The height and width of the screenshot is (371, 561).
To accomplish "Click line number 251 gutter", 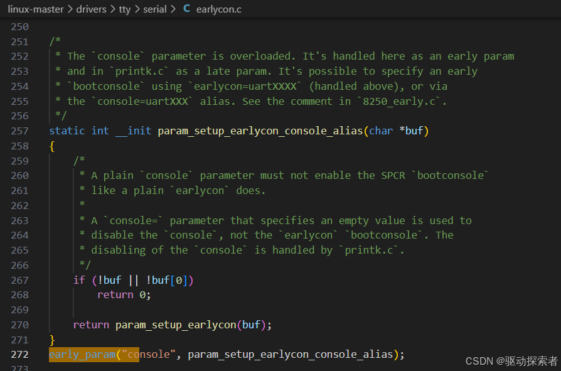I will [x=19, y=42].
